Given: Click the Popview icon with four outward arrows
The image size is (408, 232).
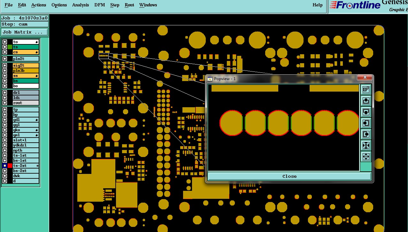Looking at the screenshot, I should 366,156.
